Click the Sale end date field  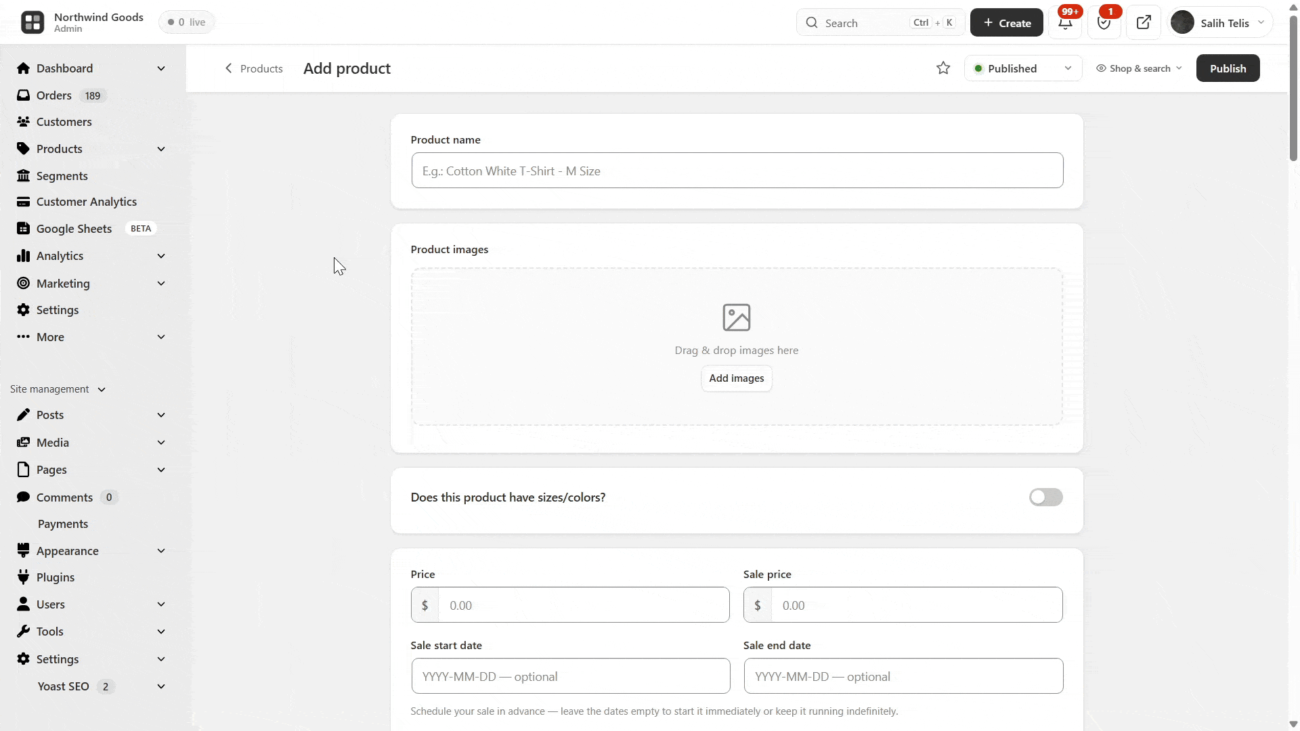(x=903, y=676)
